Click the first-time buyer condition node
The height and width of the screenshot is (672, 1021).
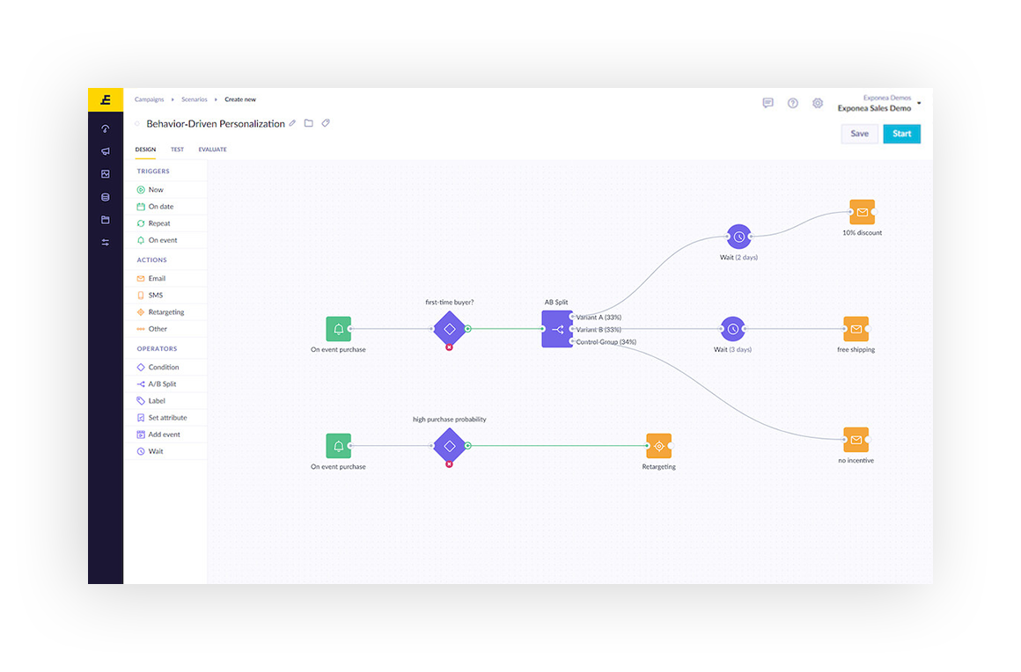tap(449, 329)
